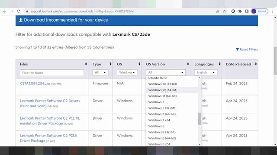Open G2 PCL XL emulation Driver Package

click(50, 121)
